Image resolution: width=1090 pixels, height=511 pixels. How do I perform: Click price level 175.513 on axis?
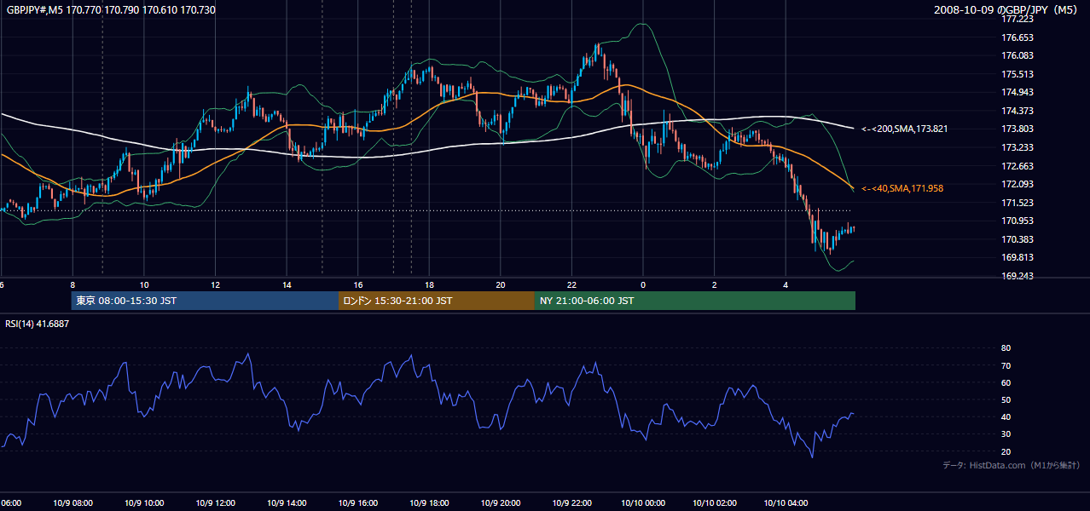tap(1018, 74)
